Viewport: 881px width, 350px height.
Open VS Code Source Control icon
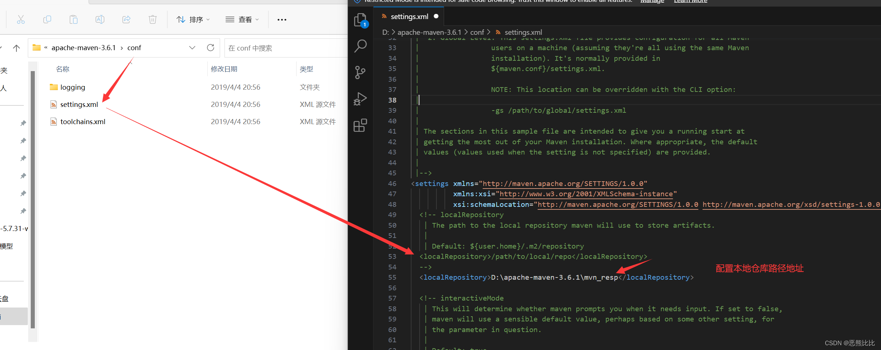pyautogui.click(x=360, y=72)
